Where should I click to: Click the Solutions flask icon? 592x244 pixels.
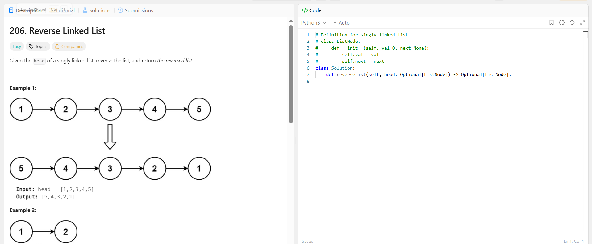pyautogui.click(x=85, y=10)
